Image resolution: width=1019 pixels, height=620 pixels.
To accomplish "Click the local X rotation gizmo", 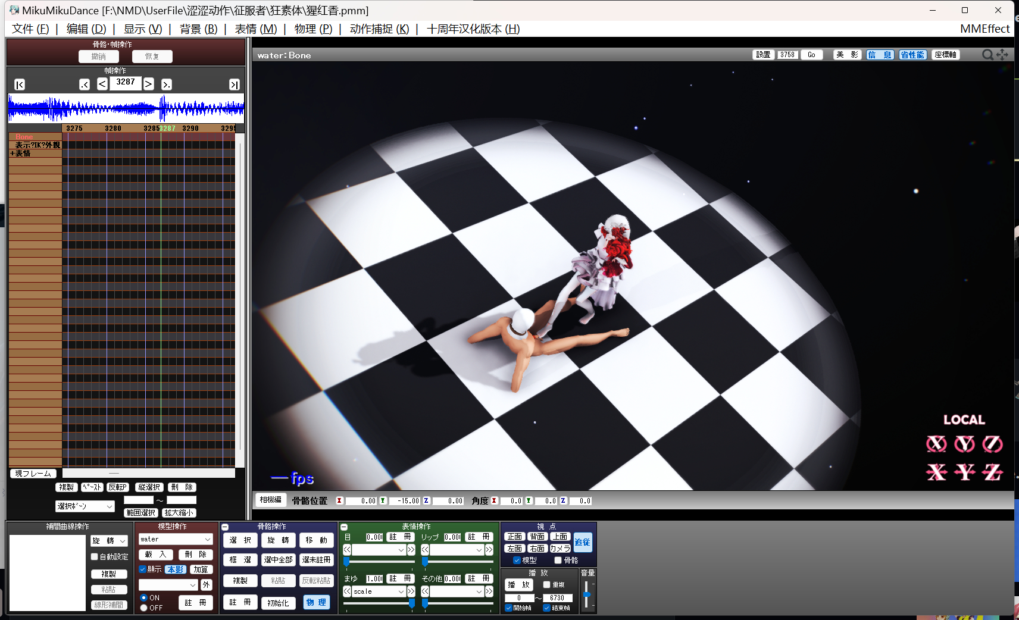I will [x=936, y=444].
